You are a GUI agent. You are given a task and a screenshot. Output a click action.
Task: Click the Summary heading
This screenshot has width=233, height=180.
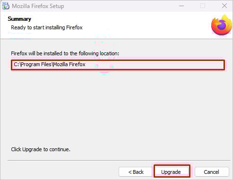point(19,19)
